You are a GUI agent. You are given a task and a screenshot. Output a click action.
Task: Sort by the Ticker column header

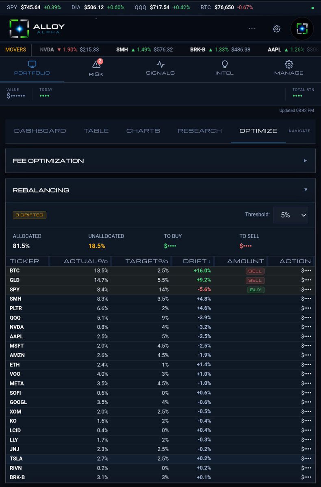click(24, 261)
